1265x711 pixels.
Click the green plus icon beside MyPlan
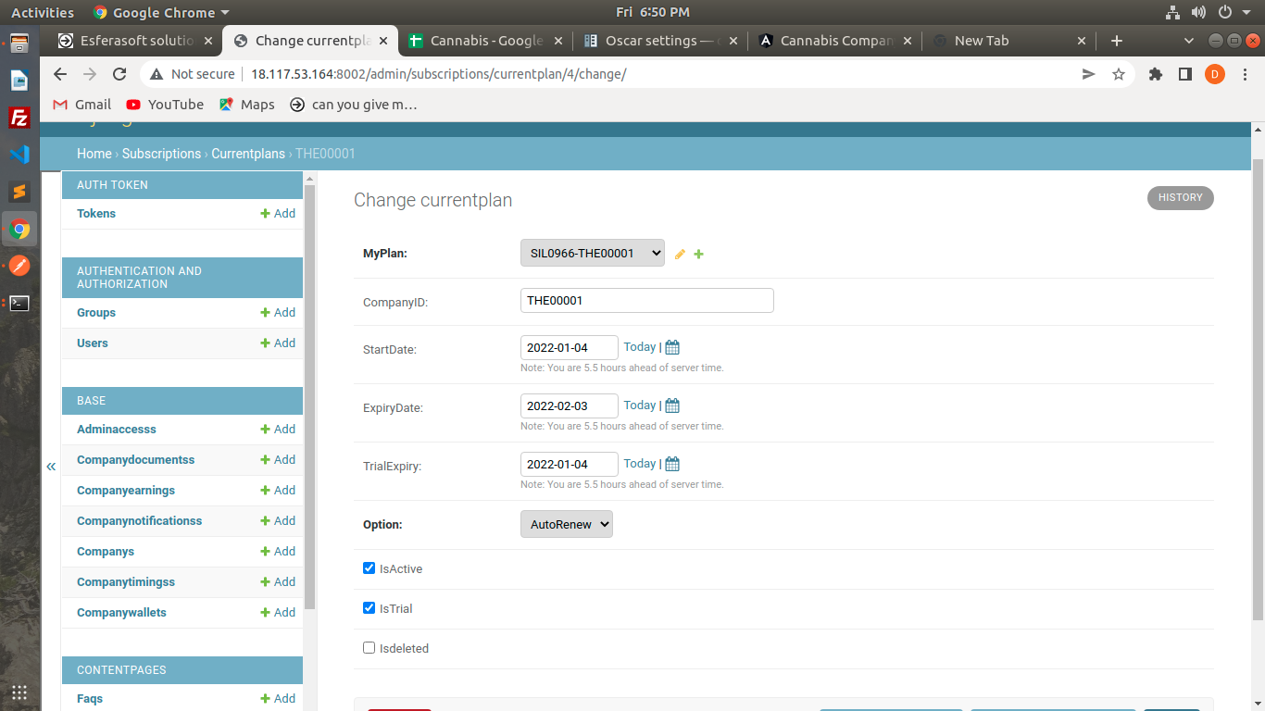[699, 255]
